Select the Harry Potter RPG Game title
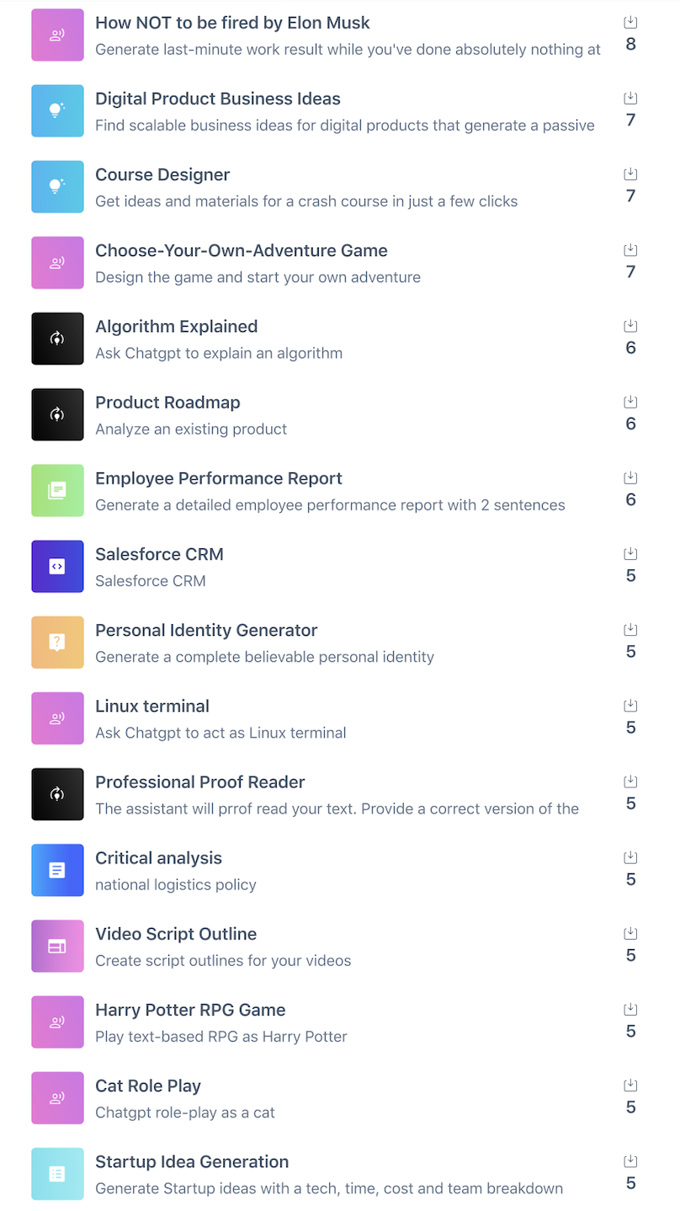Image resolution: width=680 pixels, height=1211 pixels. 190,1010
